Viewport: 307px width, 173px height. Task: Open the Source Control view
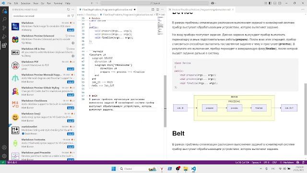pos(4,28)
